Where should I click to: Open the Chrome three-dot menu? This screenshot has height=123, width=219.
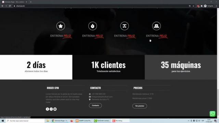click(217, 6)
